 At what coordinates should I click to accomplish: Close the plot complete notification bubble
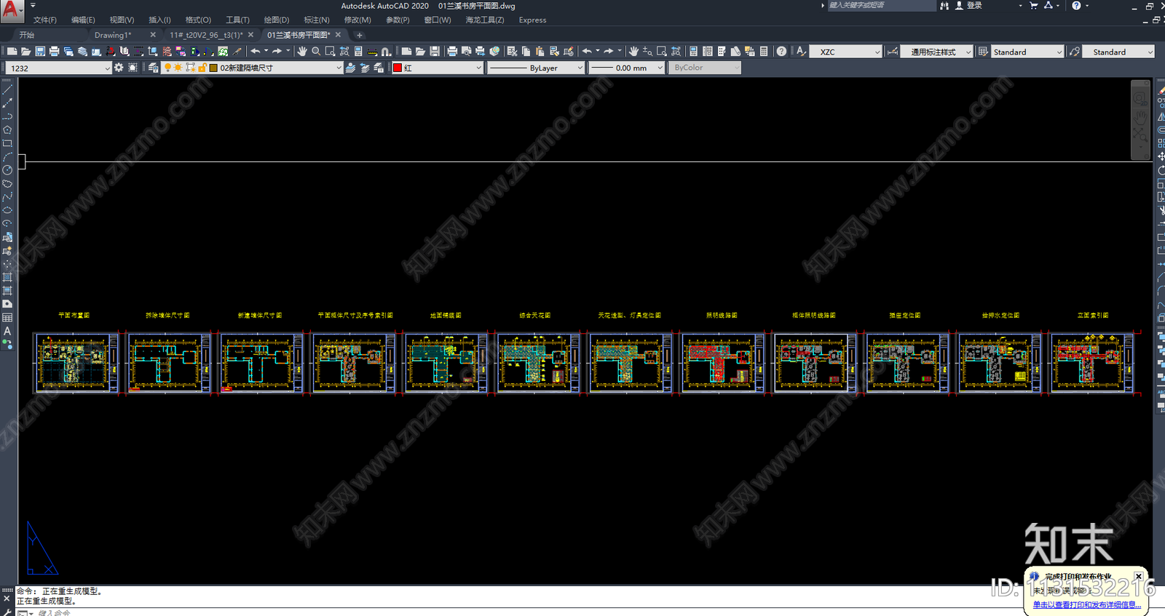coord(1139,576)
